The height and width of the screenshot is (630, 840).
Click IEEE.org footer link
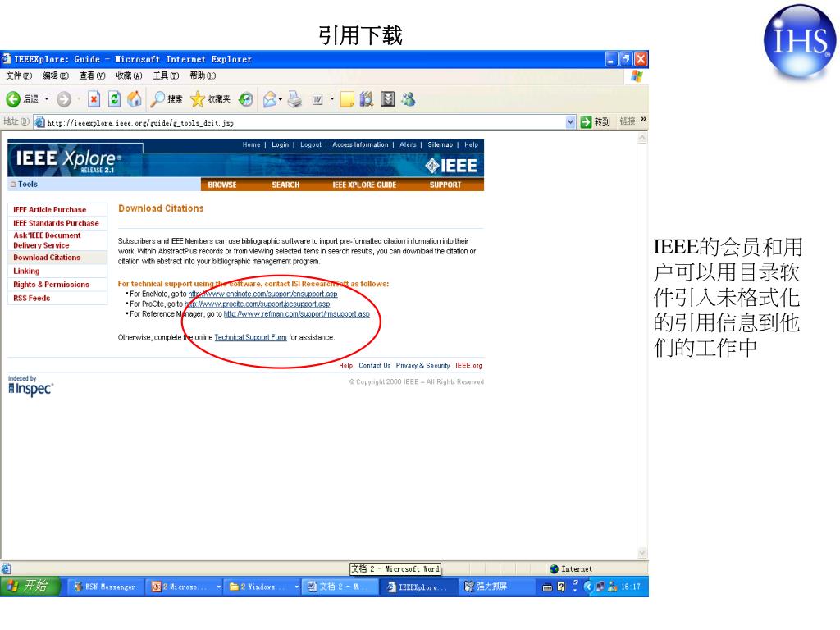click(x=468, y=365)
